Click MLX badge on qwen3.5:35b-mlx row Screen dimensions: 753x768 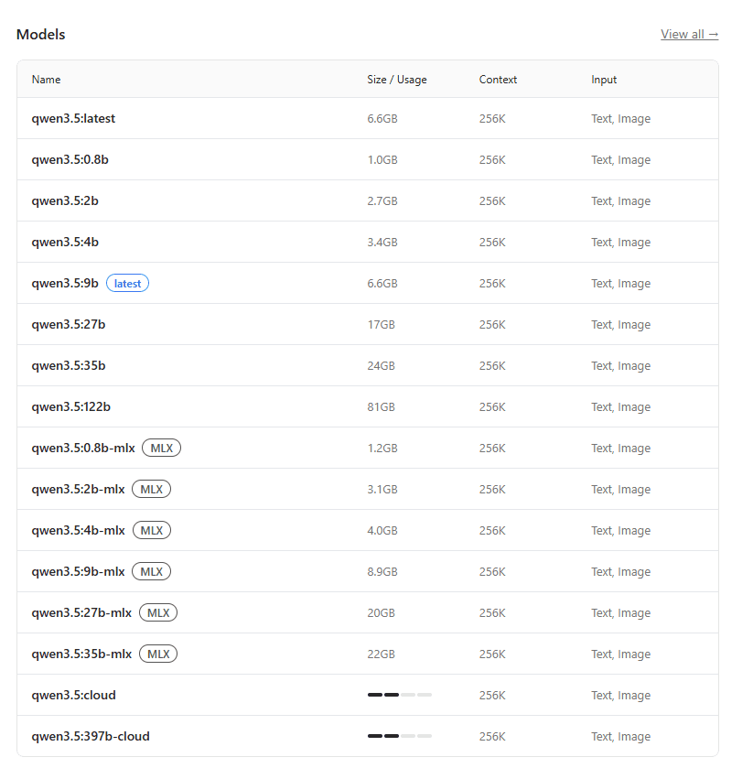coord(158,654)
